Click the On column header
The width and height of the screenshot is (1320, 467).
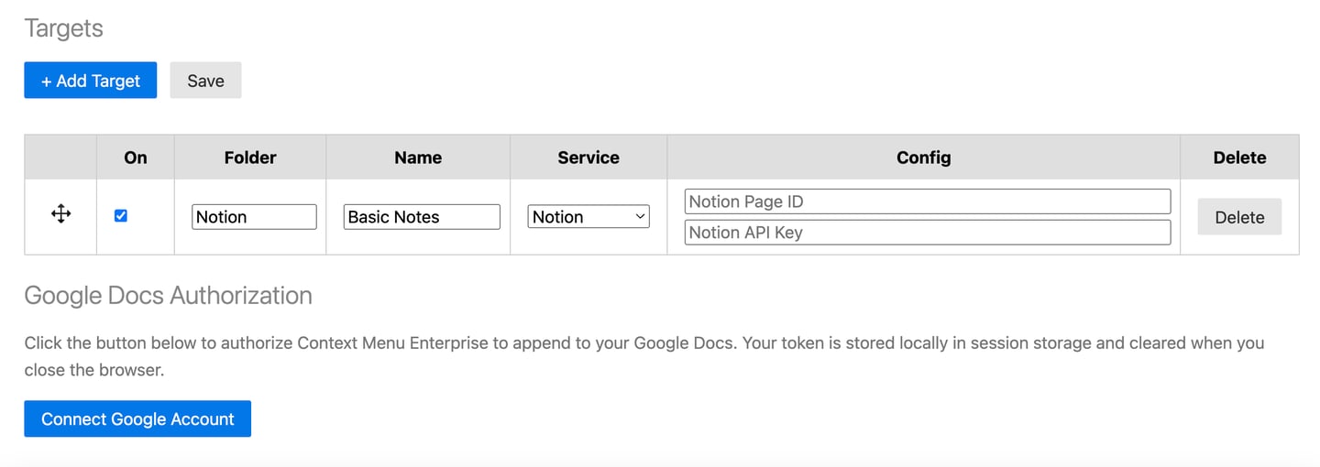pos(135,157)
